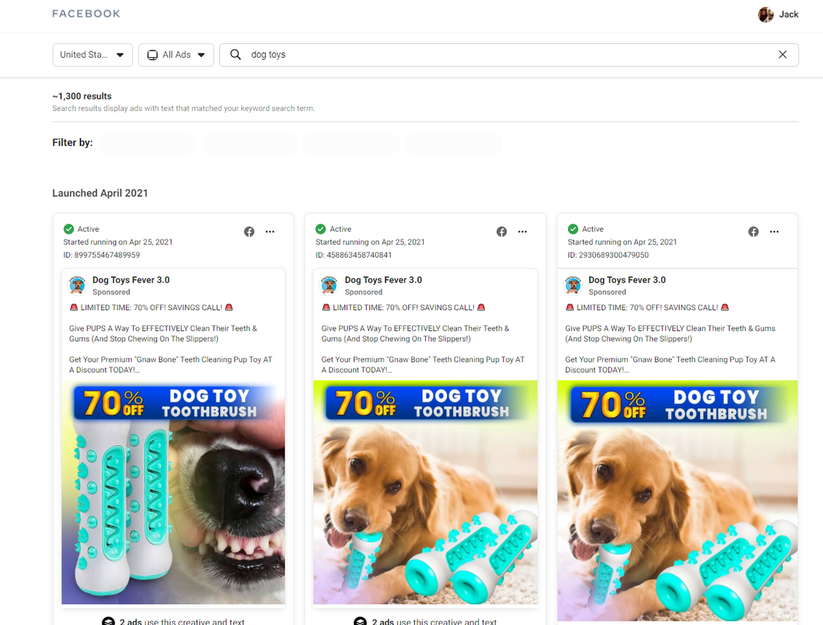Open ad 458863458740841 golden puppy image
Viewport: 823px width, 625px height.
[x=425, y=493]
